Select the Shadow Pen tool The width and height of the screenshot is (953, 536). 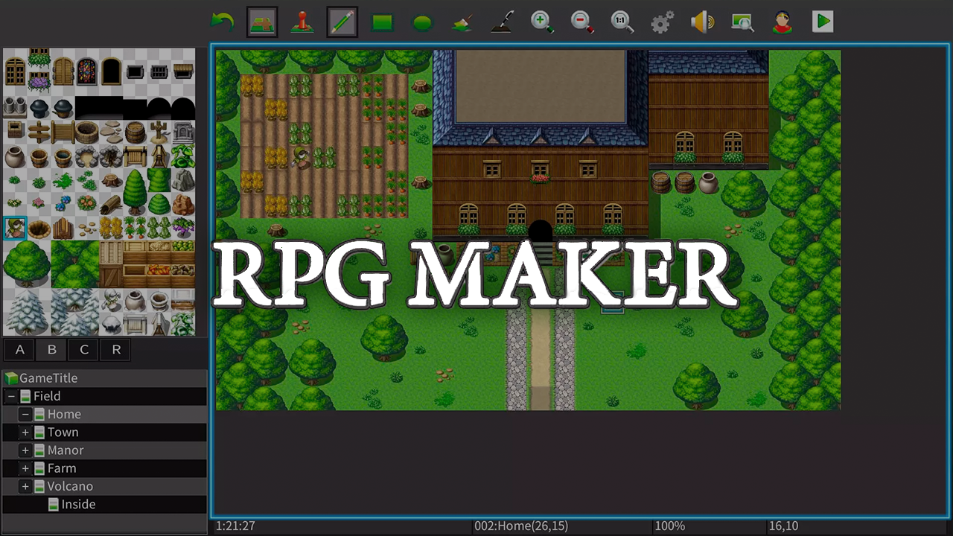(x=503, y=22)
